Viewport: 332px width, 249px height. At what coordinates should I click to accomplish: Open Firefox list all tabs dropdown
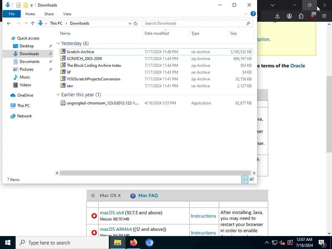click(x=272, y=5)
